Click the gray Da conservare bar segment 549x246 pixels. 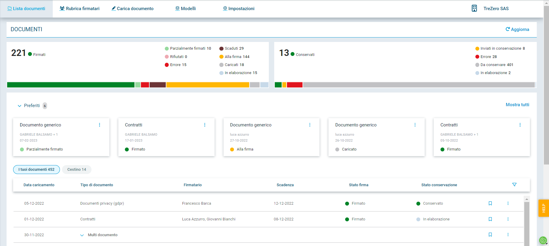(419, 85)
